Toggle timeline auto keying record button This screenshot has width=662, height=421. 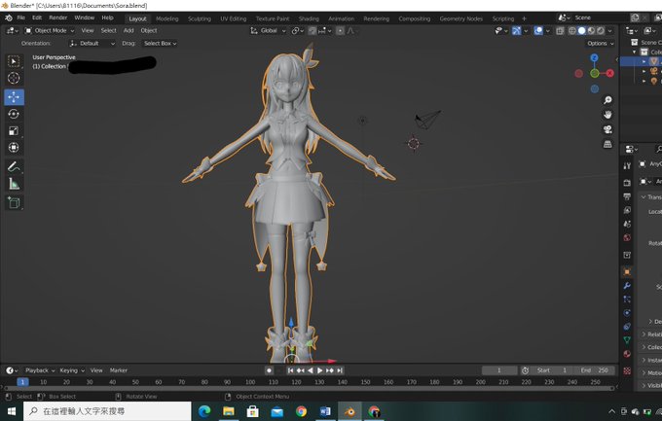(269, 370)
